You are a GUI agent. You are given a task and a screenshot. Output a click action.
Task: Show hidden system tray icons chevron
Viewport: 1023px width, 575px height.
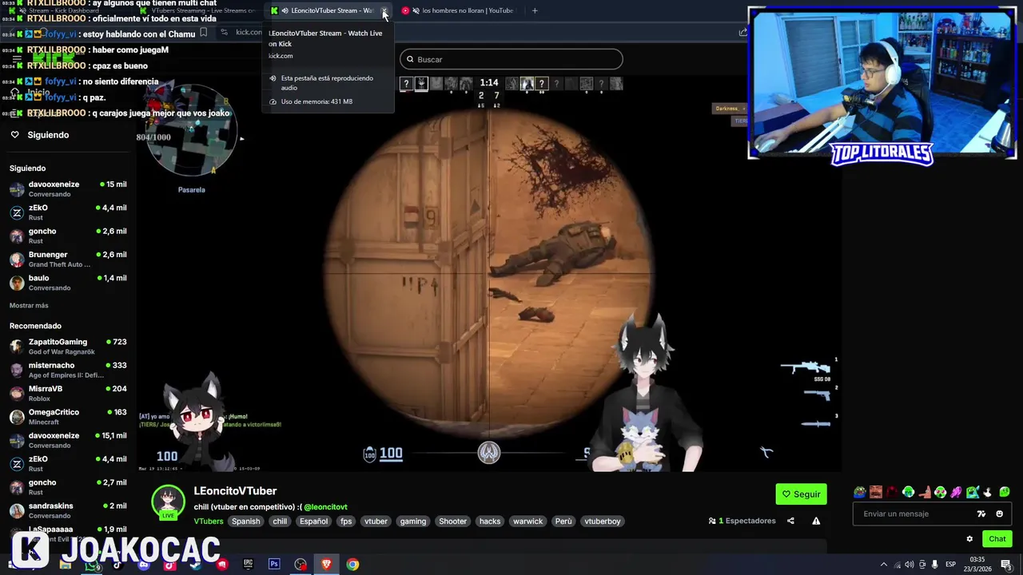tap(883, 565)
